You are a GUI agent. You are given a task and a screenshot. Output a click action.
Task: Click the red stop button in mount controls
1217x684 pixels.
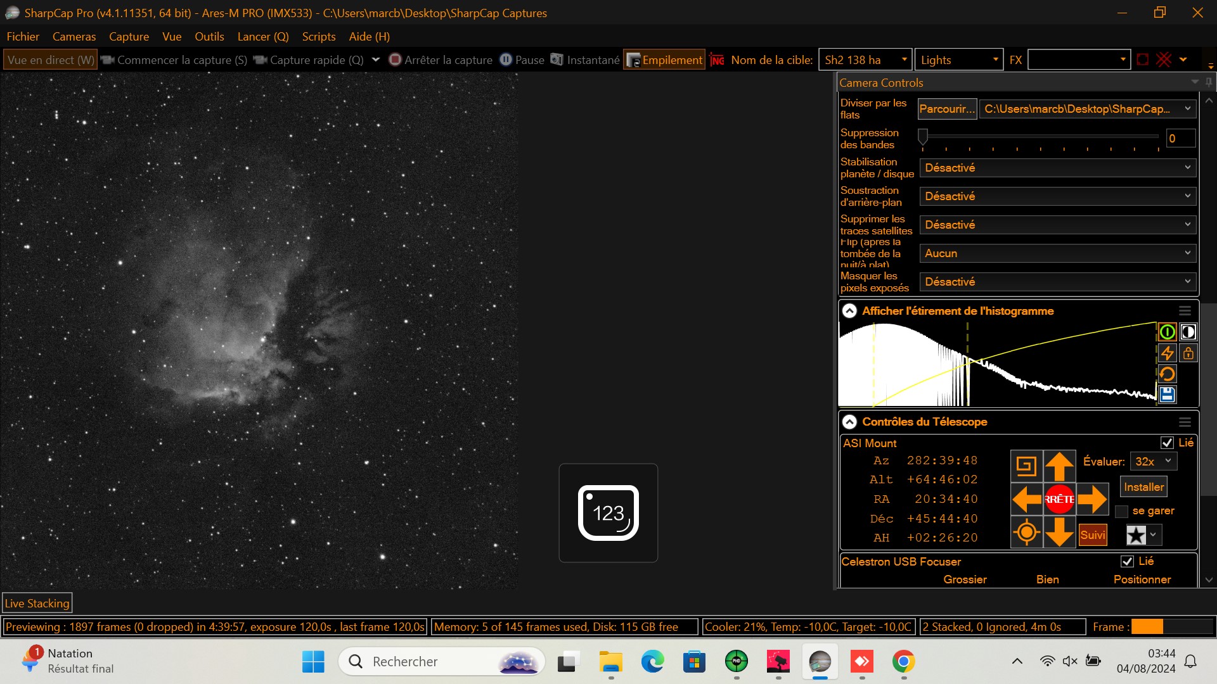[x=1059, y=499]
